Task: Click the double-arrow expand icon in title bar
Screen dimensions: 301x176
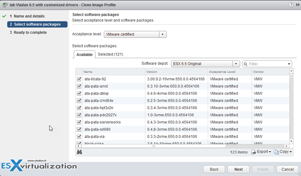Action: [298, 5]
